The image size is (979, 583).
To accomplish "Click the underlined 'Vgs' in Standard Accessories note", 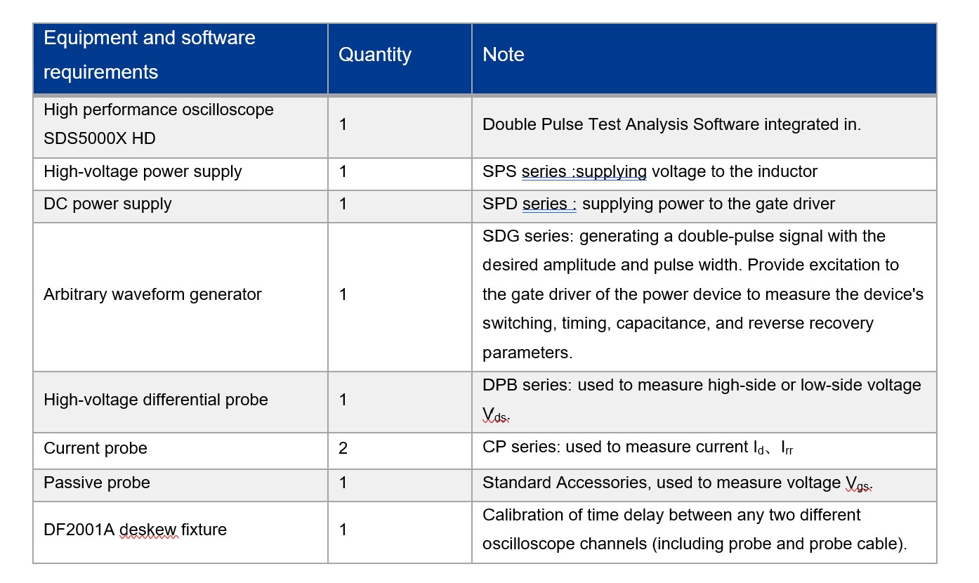I will click(x=858, y=484).
